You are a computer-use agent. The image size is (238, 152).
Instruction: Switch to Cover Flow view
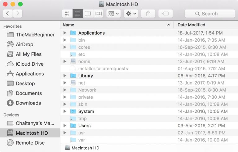(x=98, y=14)
